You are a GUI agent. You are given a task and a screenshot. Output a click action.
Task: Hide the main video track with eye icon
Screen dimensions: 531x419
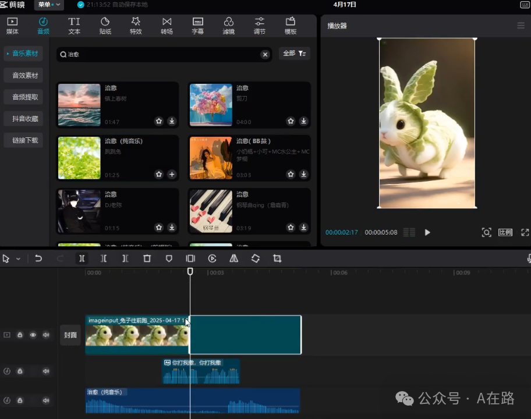33,335
